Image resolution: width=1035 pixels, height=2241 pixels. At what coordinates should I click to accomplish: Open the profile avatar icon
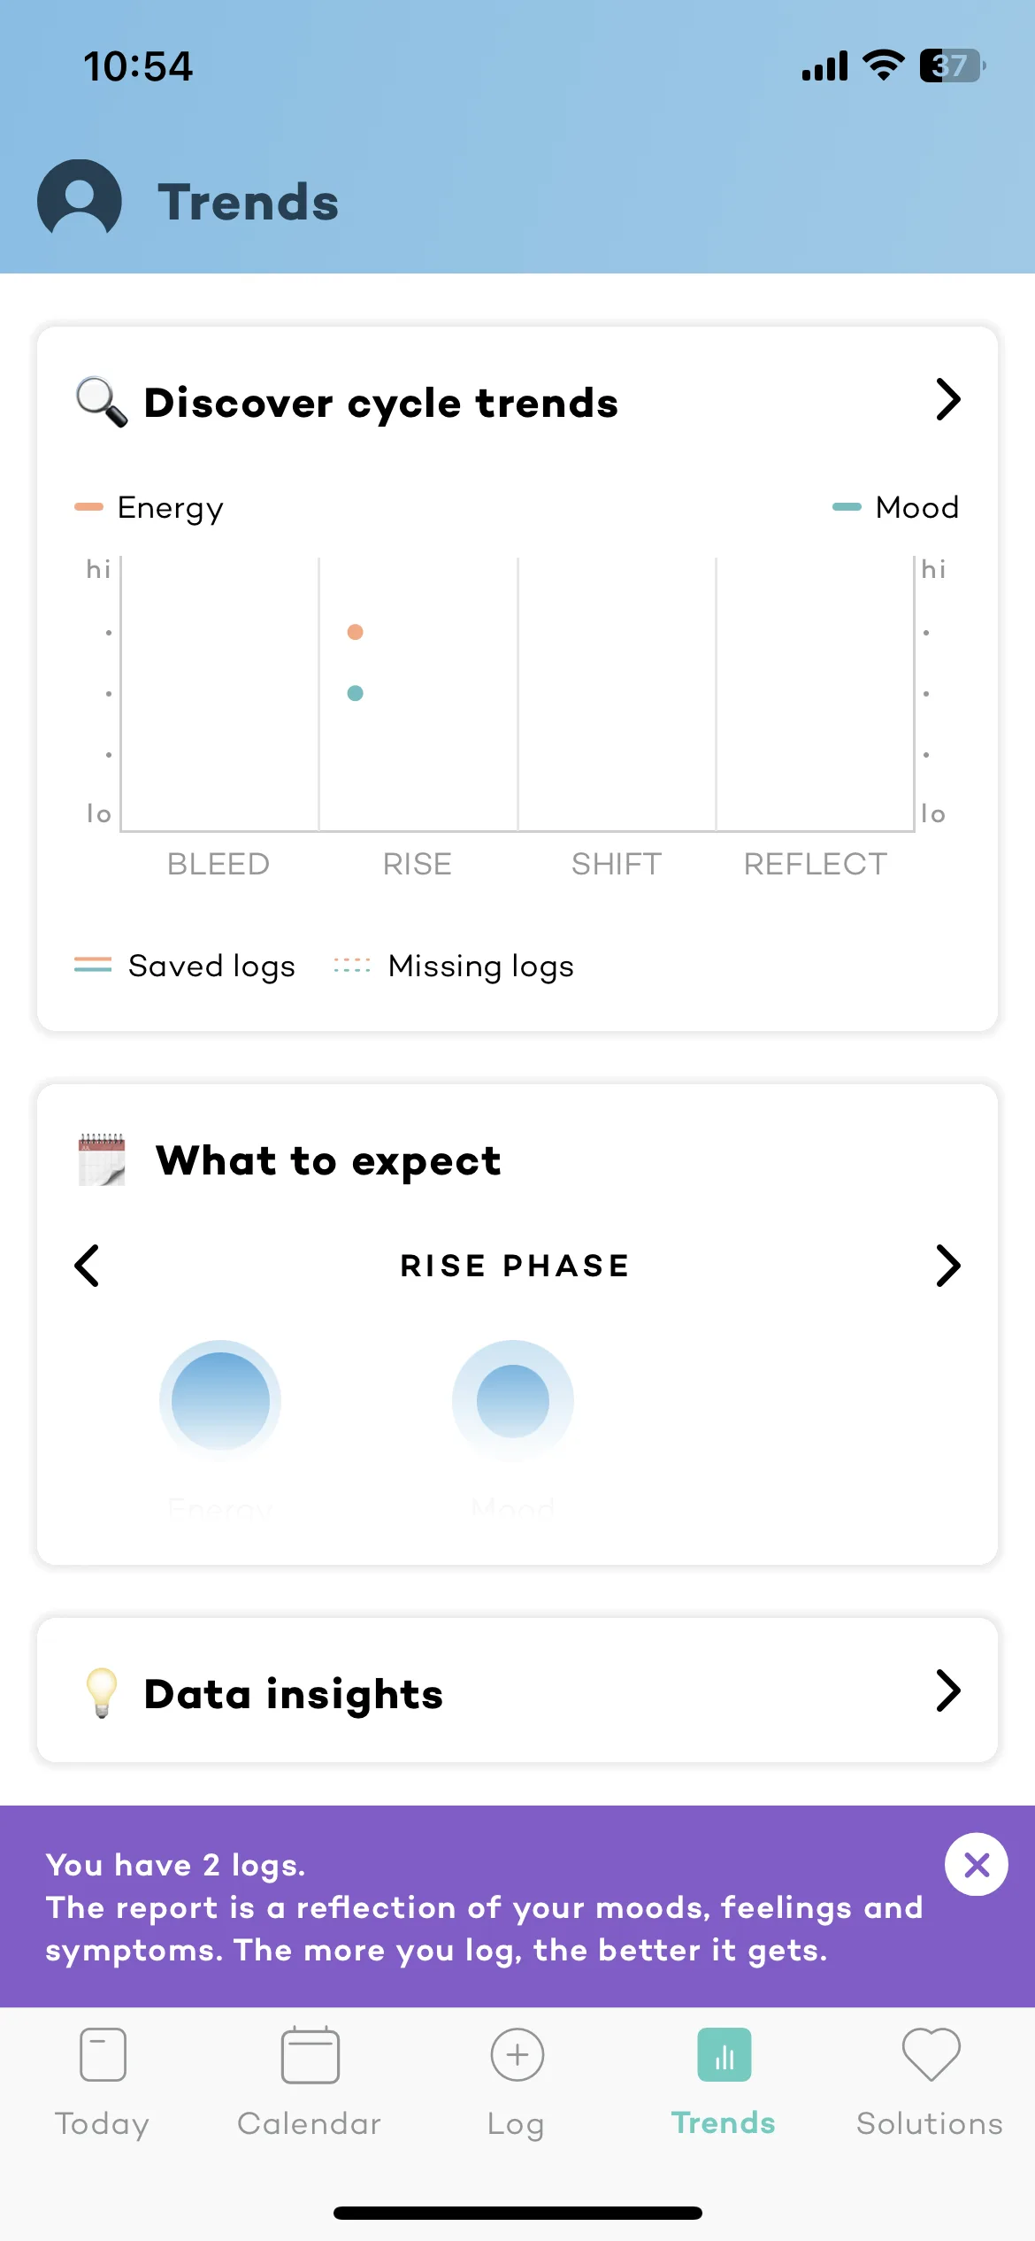[80, 200]
